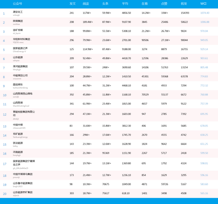Click WCI value 772.32
Viewport: 218px width, 204px height.
(x=204, y=86)
